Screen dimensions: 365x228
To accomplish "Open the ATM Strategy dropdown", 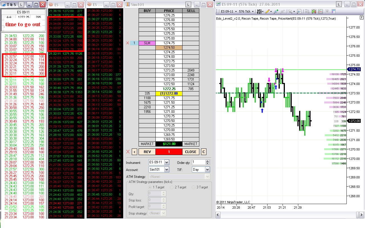I will (x=207, y=177).
